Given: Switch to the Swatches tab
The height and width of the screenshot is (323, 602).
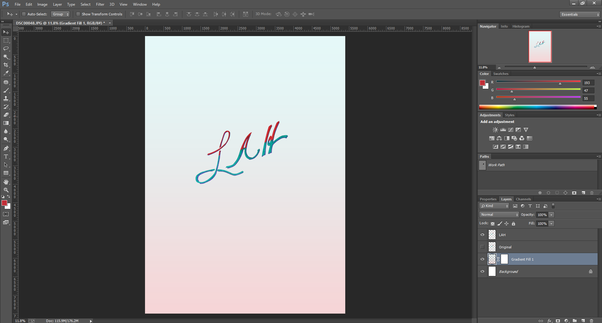Looking at the screenshot, I should (x=501, y=74).
